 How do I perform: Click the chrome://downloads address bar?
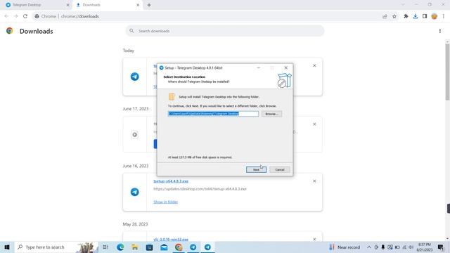207,16
